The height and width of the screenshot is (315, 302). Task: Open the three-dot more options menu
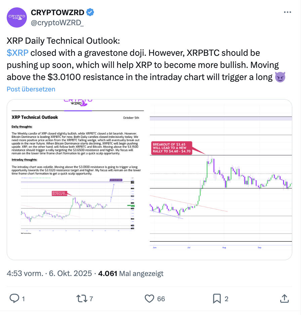point(288,12)
